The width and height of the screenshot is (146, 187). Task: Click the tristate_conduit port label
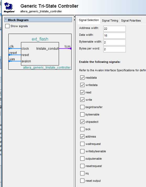point(47,49)
